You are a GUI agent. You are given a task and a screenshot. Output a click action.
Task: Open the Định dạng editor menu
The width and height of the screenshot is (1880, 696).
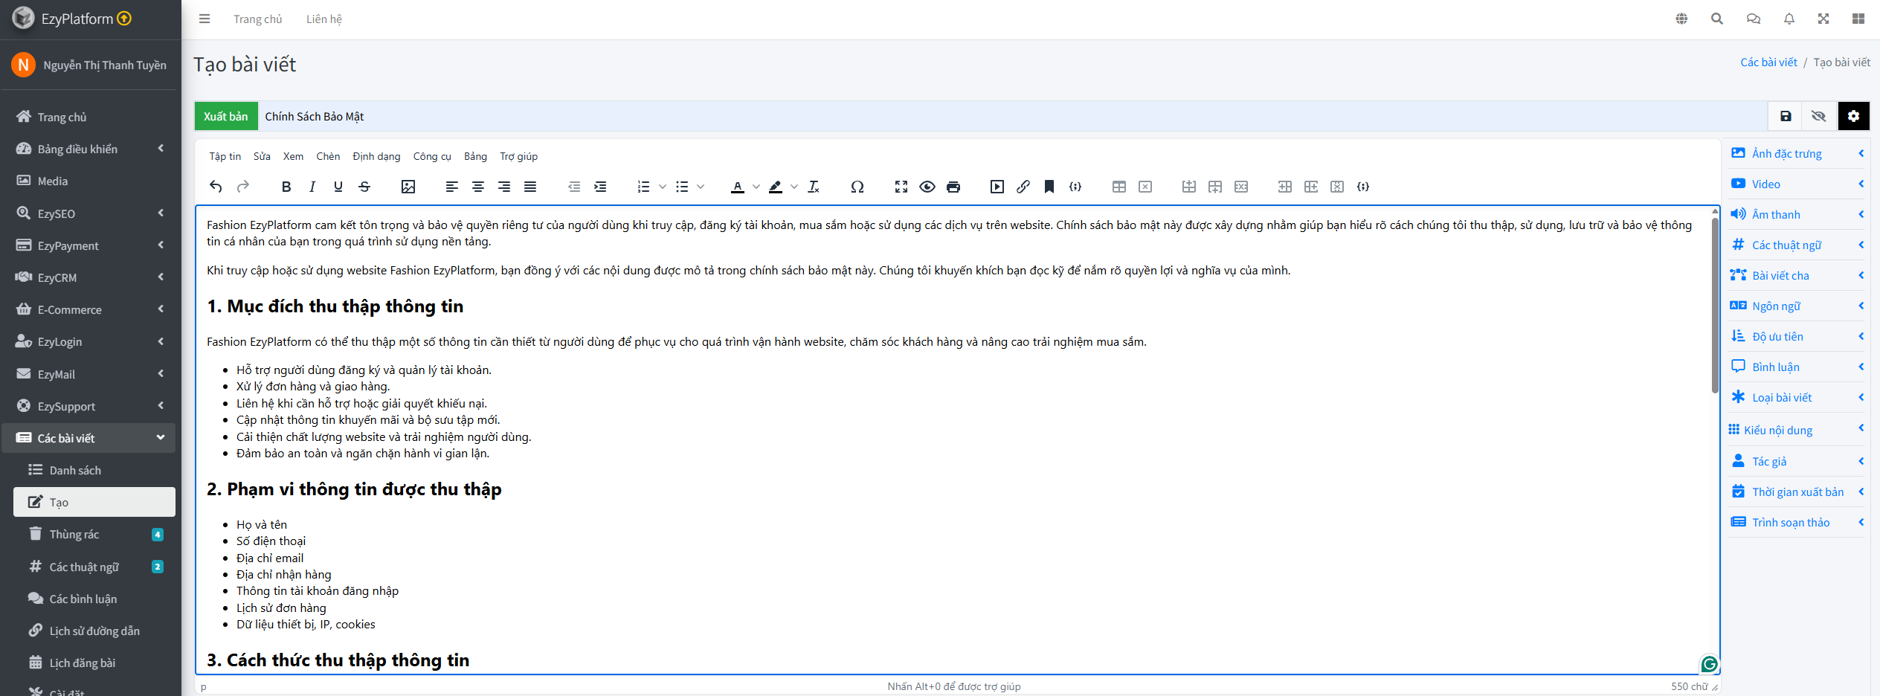pyautogui.click(x=376, y=156)
